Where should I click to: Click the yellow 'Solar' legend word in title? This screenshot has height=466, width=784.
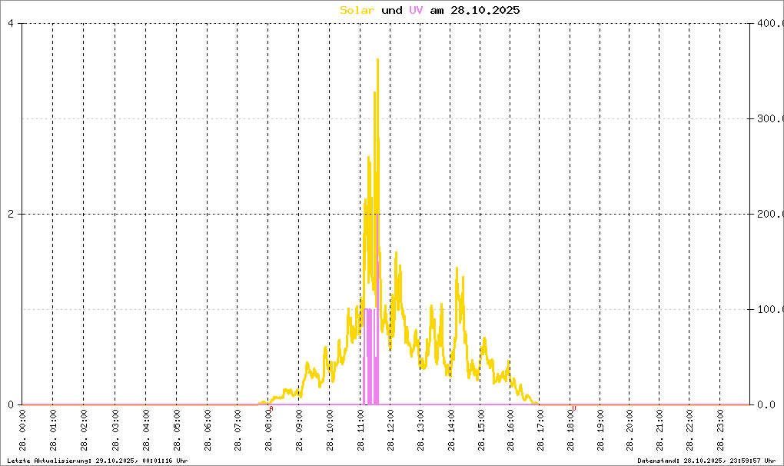357,11
